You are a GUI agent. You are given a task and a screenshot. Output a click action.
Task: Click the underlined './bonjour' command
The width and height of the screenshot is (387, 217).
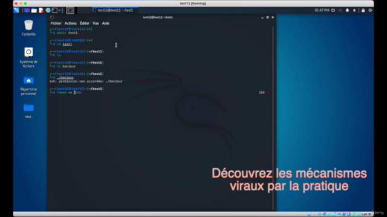pyautogui.click(x=65, y=78)
